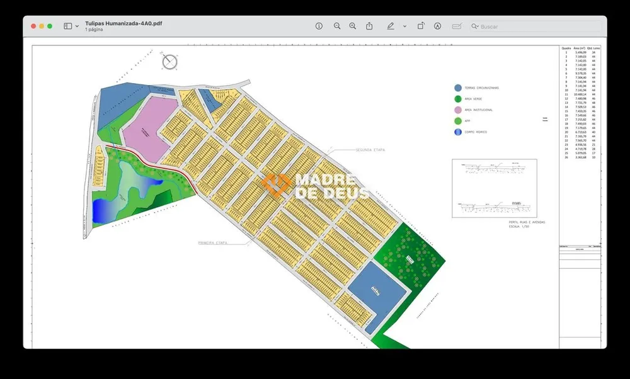Click the Buscar search field
Viewport: 630px width, 379px height.
pos(536,26)
